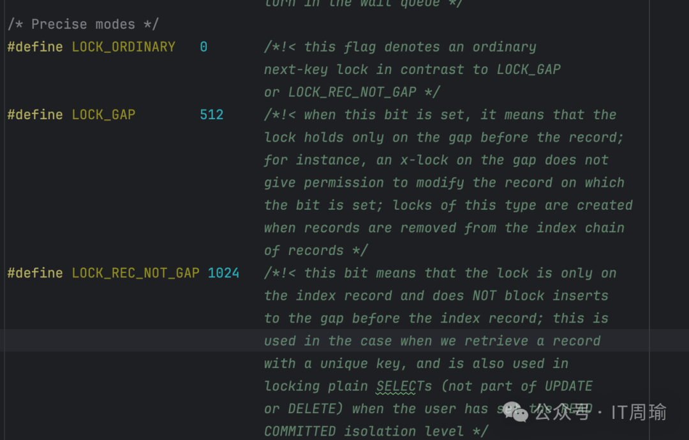Click the 'of records */' comment line
Viewport: 689px width, 440px height.
(316, 251)
